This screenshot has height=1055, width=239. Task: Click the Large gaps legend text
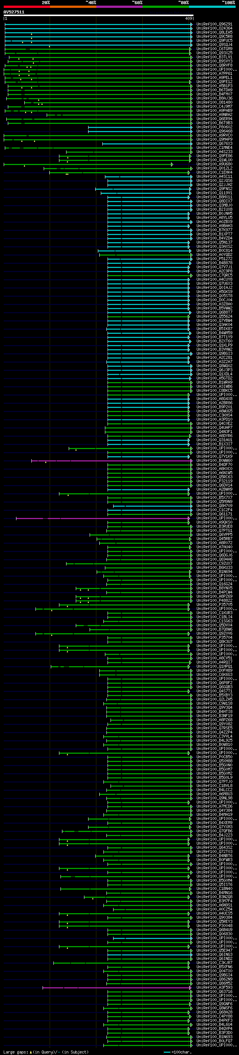pos(45,1052)
